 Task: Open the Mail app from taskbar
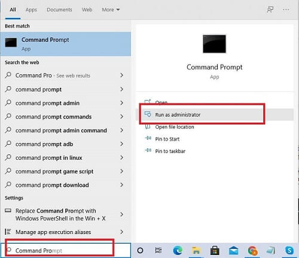coord(233,250)
